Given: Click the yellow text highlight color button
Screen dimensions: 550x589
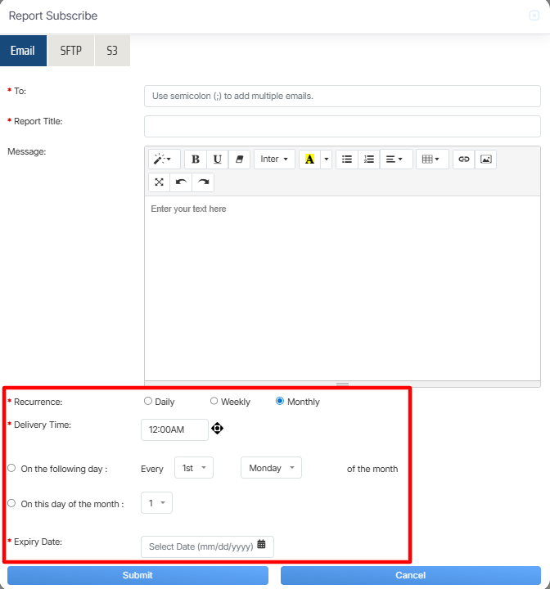Looking at the screenshot, I should tap(309, 160).
